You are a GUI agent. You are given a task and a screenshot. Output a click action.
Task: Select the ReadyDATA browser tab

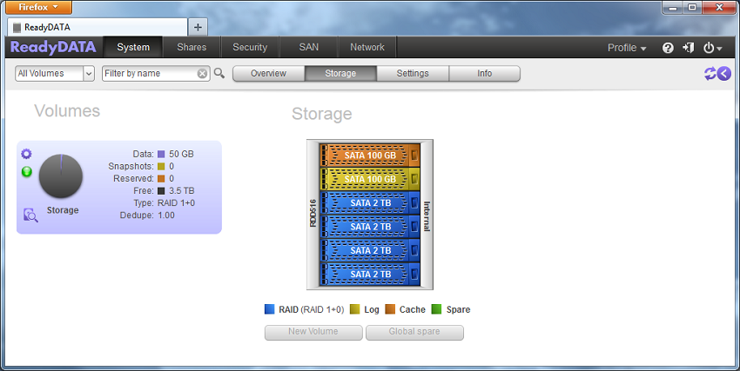click(98, 27)
